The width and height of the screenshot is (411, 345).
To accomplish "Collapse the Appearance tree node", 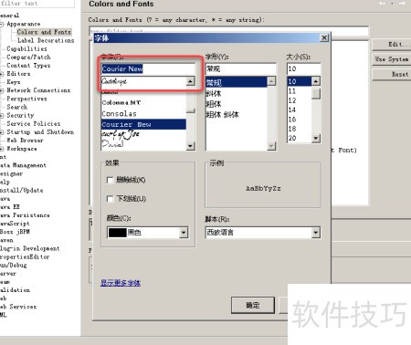I will pyautogui.click(x=2, y=24).
